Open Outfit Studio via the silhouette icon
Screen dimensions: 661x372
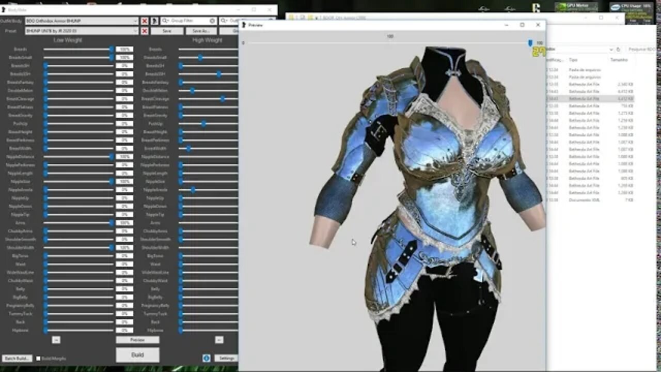[154, 21]
